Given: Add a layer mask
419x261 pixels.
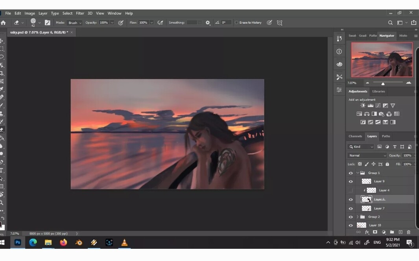Looking at the screenshot, I should click(x=375, y=232).
